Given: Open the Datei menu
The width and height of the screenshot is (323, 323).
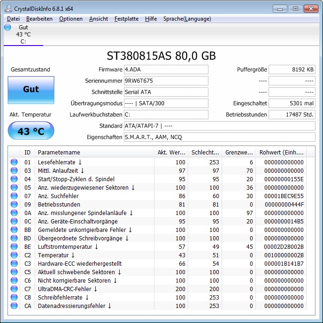Looking at the screenshot, I should click(x=14, y=19).
